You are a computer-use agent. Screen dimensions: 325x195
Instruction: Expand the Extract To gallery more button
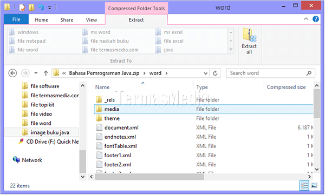(231, 50)
